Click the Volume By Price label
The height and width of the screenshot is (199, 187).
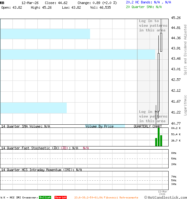(x=99, y=126)
